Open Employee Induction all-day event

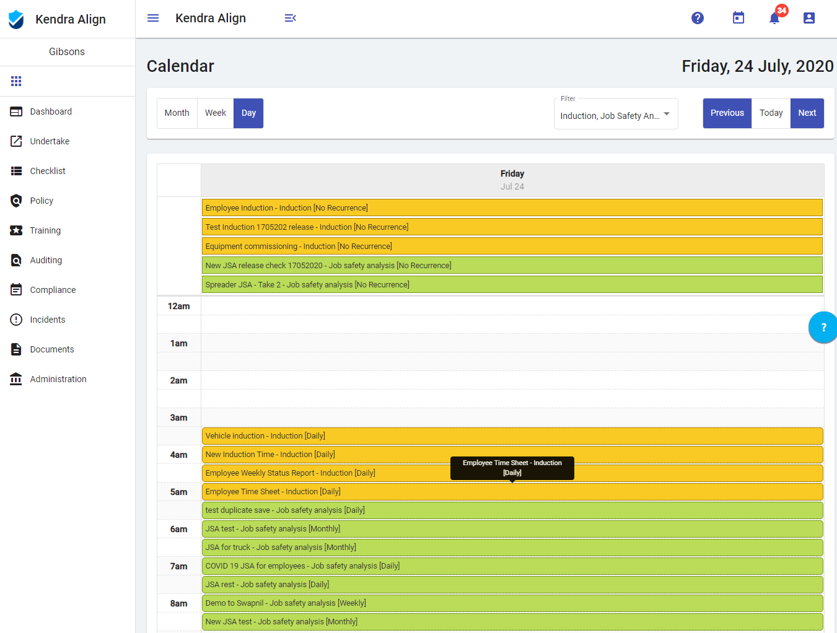pos(512,207)
